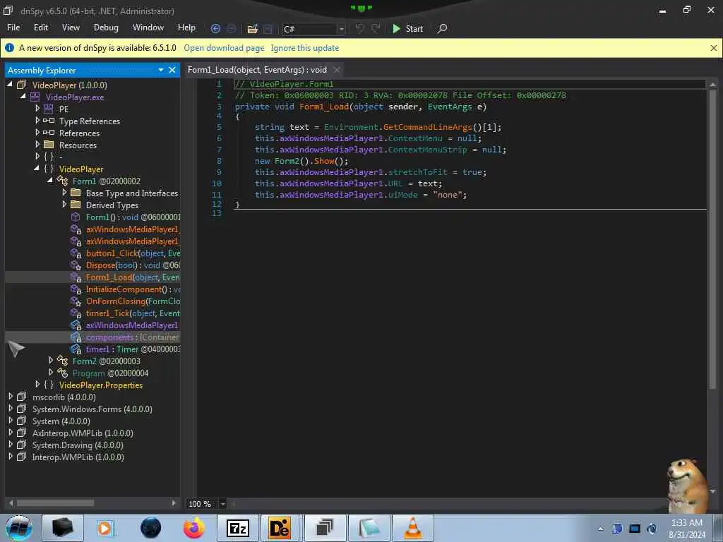Select the Form1() constructor item
This screenshot has width=723, height=542.
coord(133,217)
